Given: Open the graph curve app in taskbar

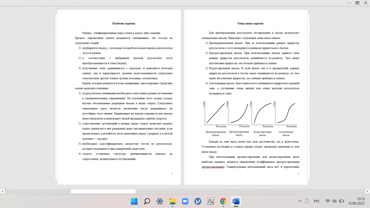Looking at the screenshot, I should pos(211,201).
